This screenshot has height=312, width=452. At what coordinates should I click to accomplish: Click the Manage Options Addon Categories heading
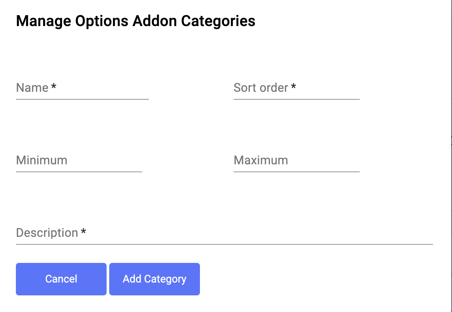[x=136, y=21]
